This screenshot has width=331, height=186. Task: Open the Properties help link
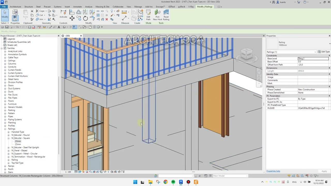[x=273, y=171]
